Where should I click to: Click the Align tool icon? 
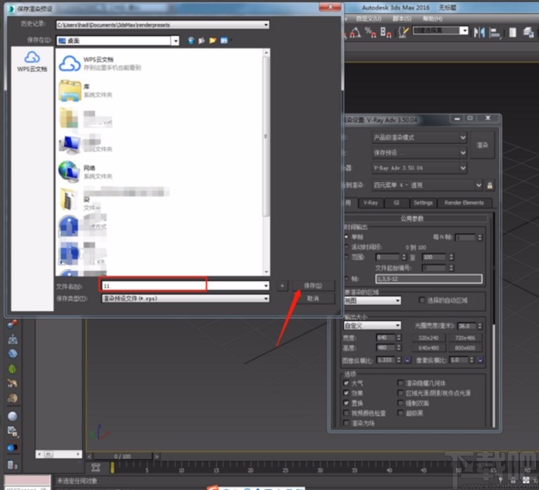(x=495, y=33)
